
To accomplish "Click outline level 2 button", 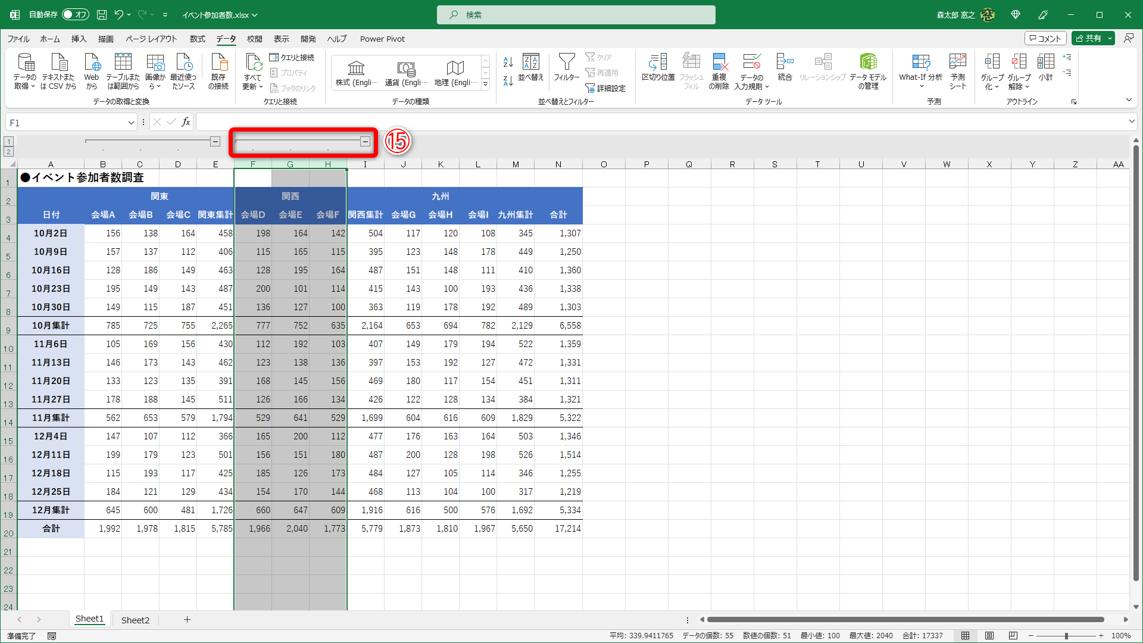I will pos(8,152).
